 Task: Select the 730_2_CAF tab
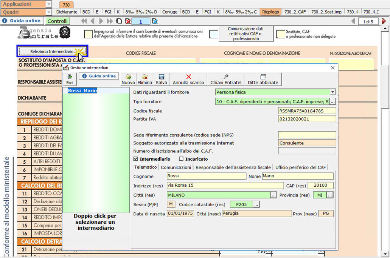(x=295, y=12)
